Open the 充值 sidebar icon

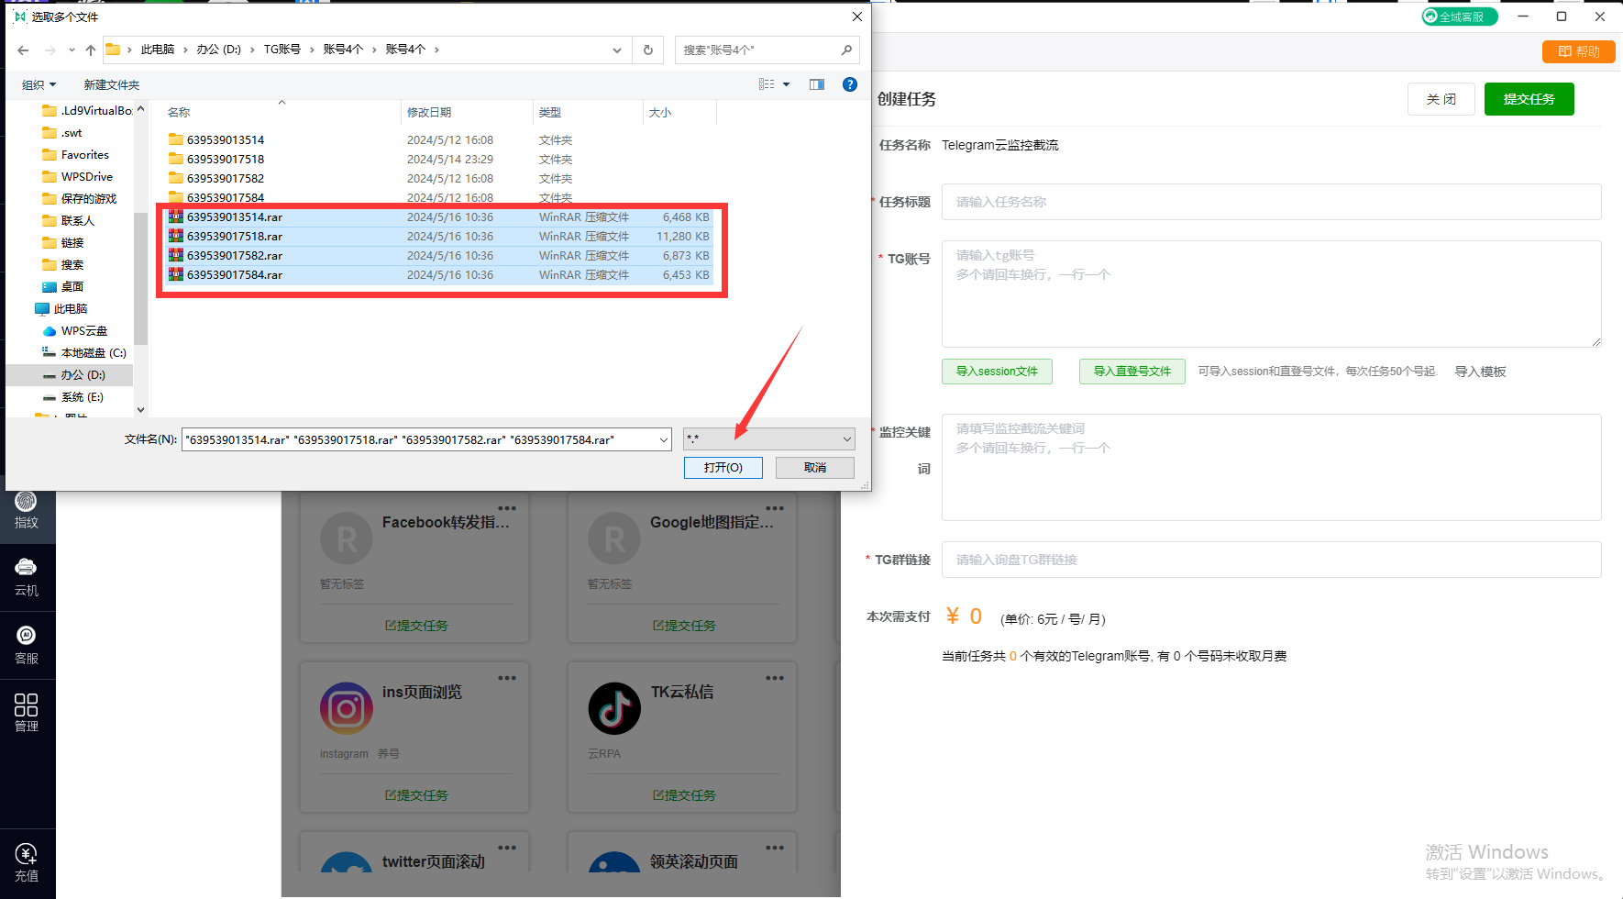click(x=27, y=862)
